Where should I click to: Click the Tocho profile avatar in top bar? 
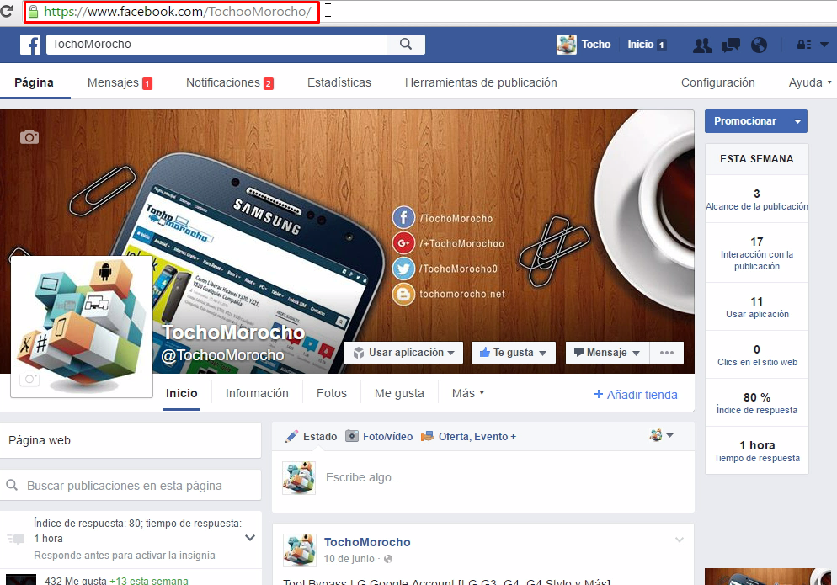click(567, 45)
